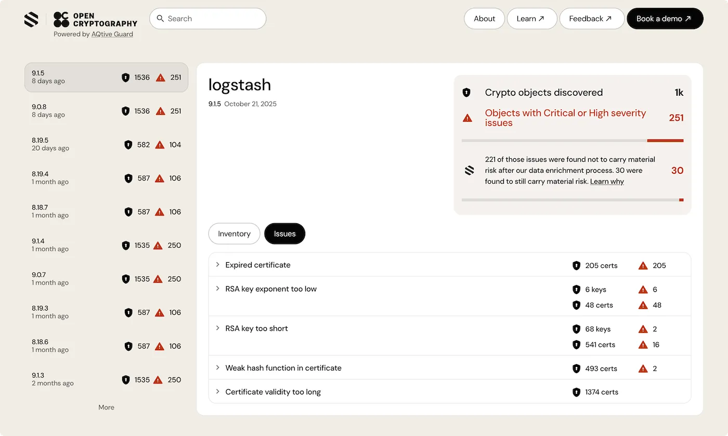Choose version 8.18.7 in the sidebar
The height and width of the screenshot is (436, 728).
pyautogui.click(x=107, y=212)
